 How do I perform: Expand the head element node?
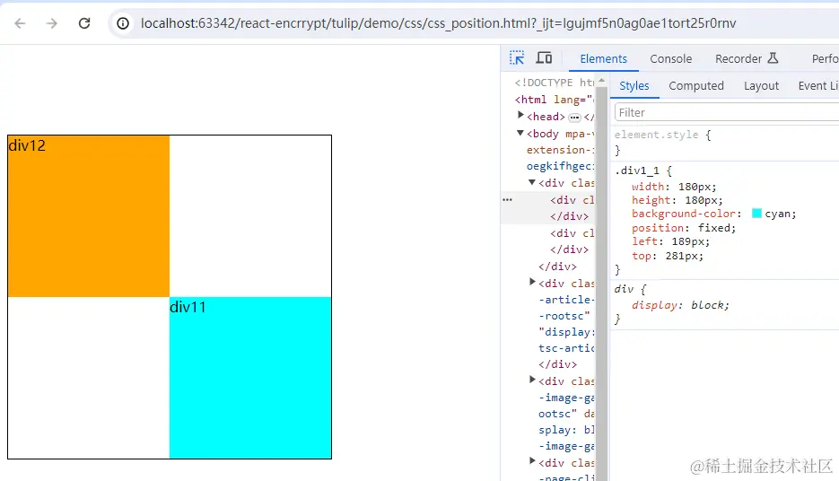(520, 115)
